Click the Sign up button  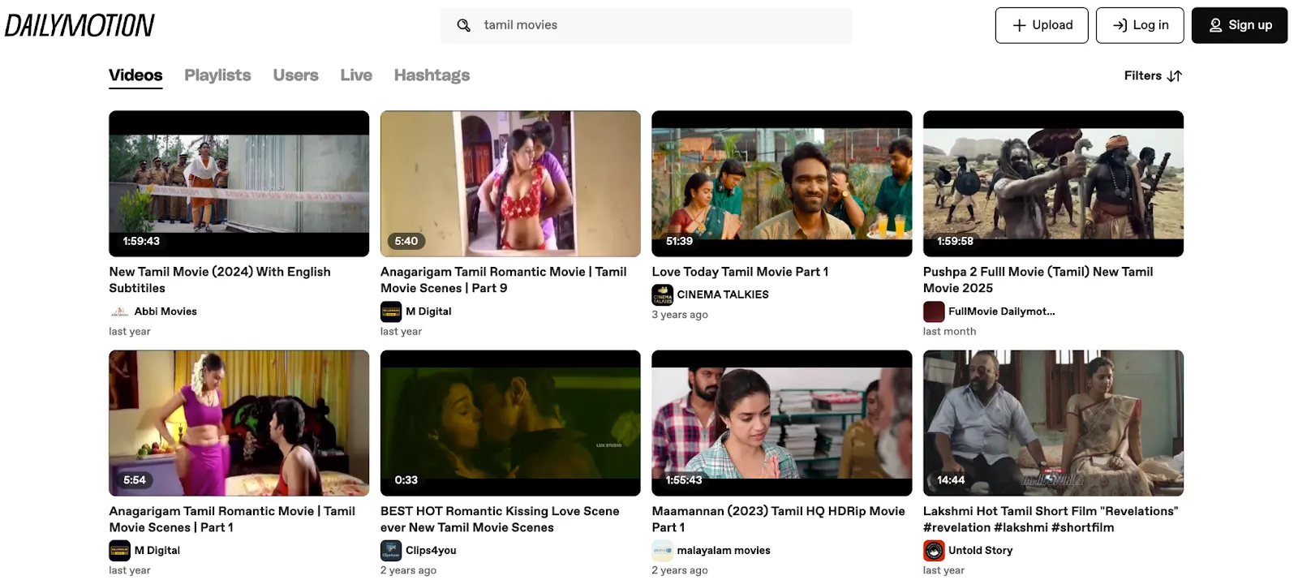(1239, 25)
